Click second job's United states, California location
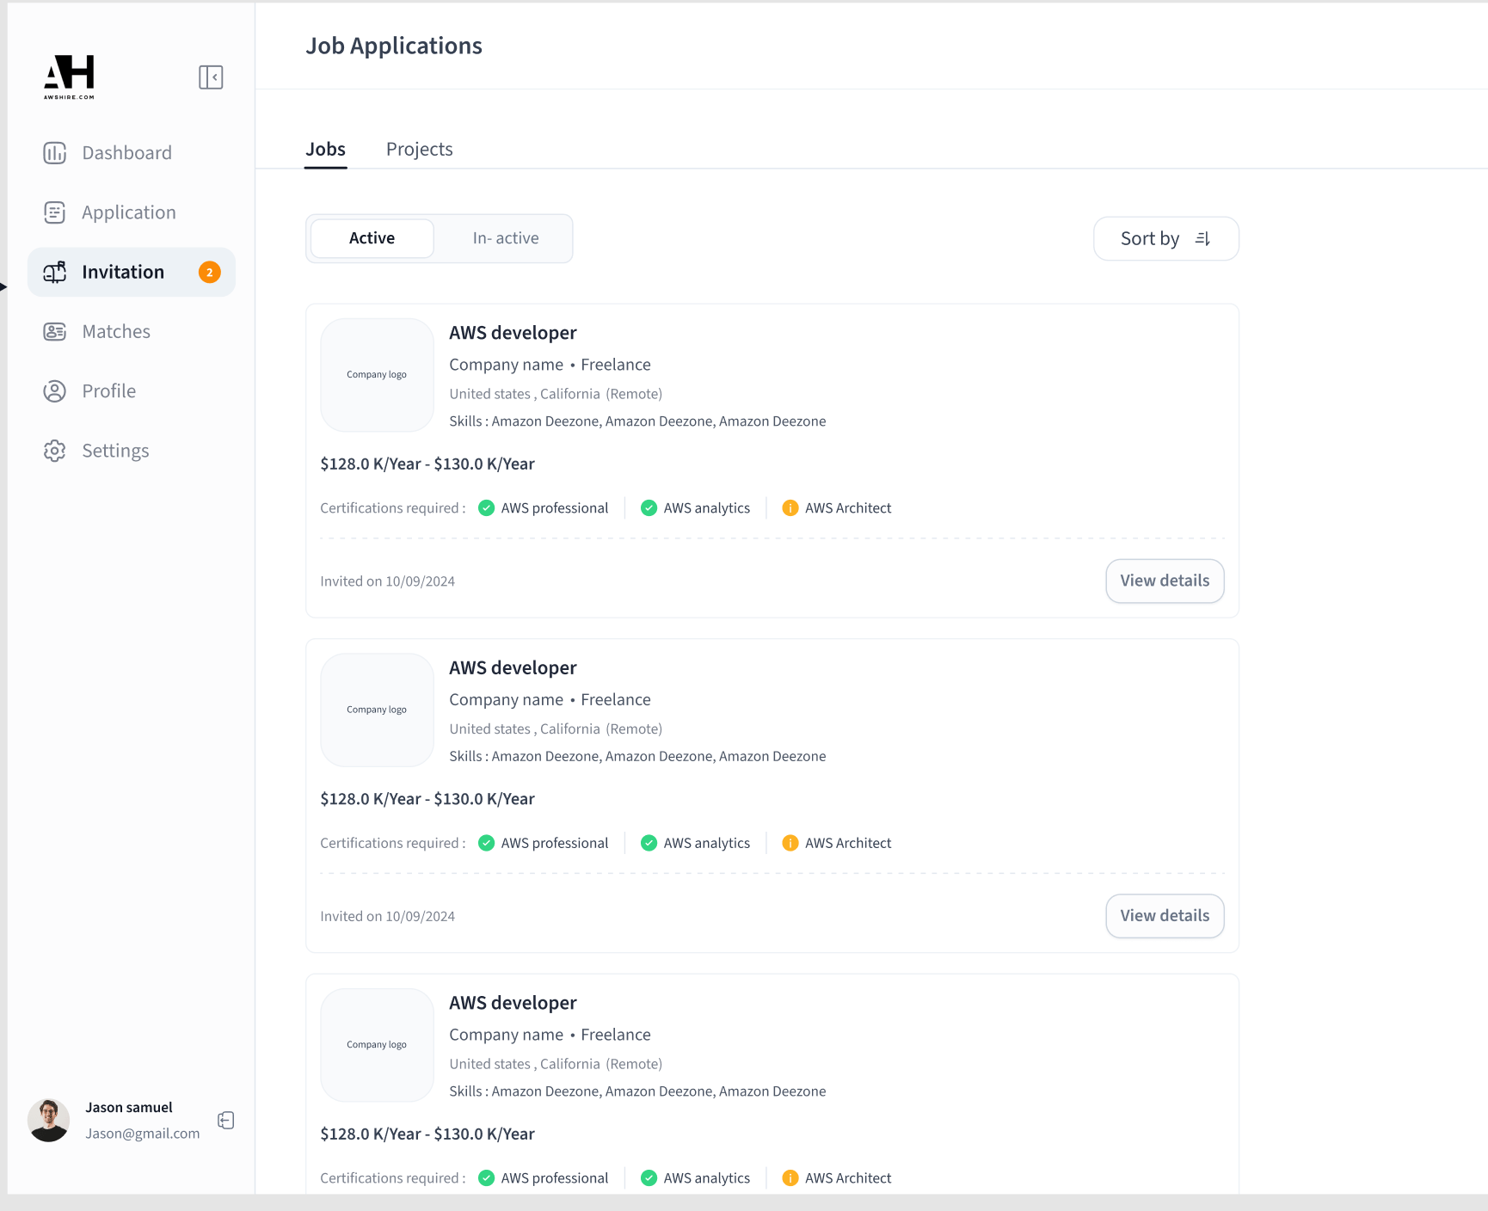Image resolution: width=1488 pixels, height=1211 pixels. point(556,729)
